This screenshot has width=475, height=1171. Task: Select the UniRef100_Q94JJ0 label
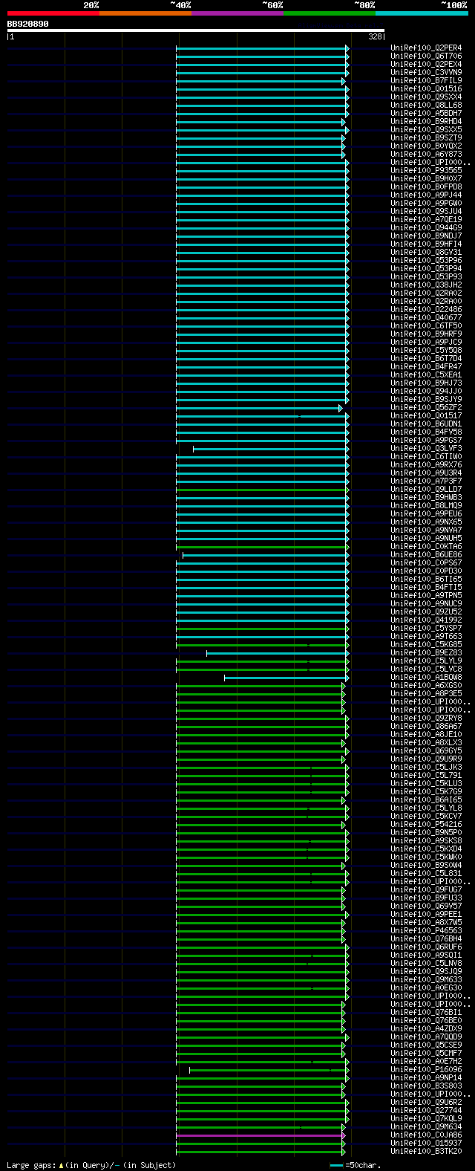click(x=426, y=392)
